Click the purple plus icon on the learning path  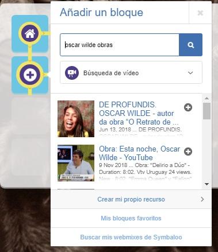30,75
